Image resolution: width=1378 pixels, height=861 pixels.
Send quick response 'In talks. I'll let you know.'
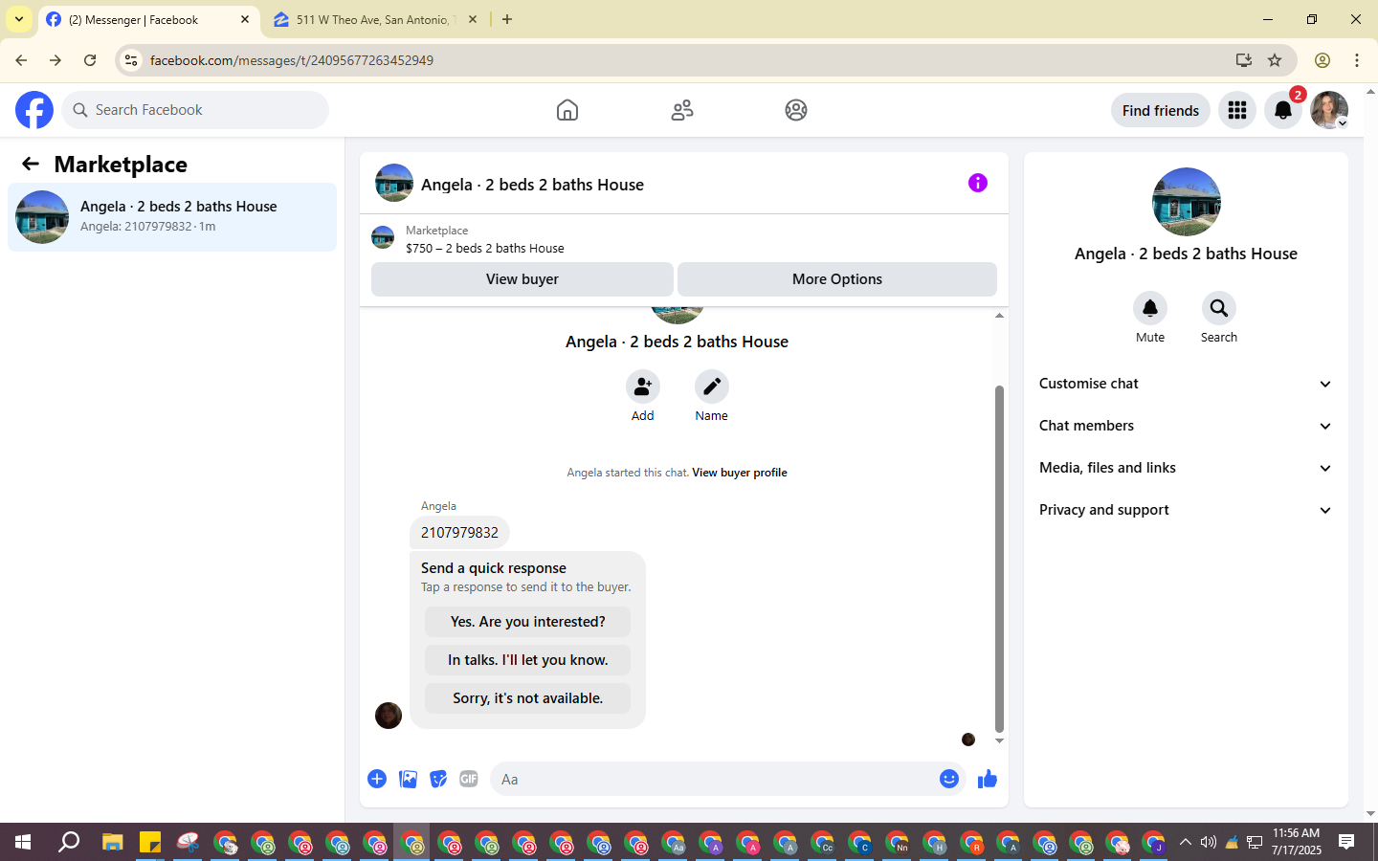528,660
